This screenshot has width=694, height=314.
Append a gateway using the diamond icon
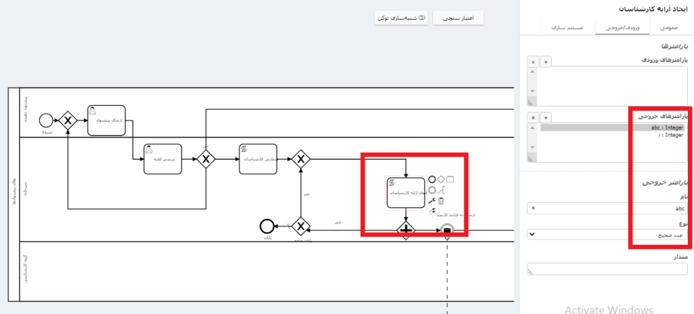(x=441, y=180)
